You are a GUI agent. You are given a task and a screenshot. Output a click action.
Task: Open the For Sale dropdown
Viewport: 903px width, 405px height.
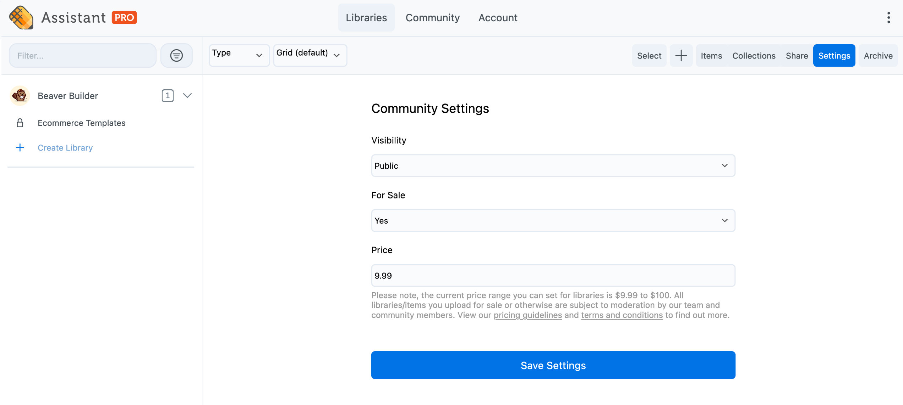click(x=552, y=220)
